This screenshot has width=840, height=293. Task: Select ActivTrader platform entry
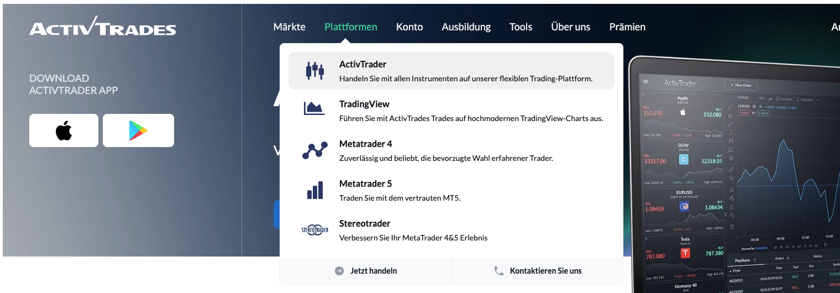coord(452,71)
